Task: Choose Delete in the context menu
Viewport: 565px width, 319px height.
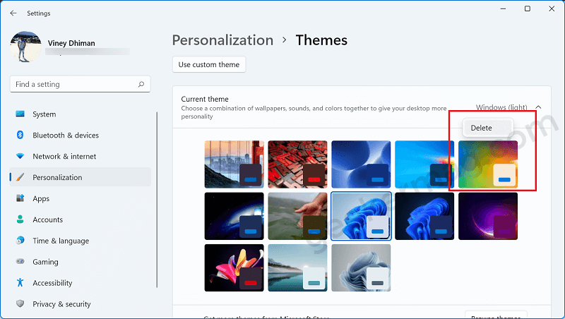Action: click(x=488, y=128)
